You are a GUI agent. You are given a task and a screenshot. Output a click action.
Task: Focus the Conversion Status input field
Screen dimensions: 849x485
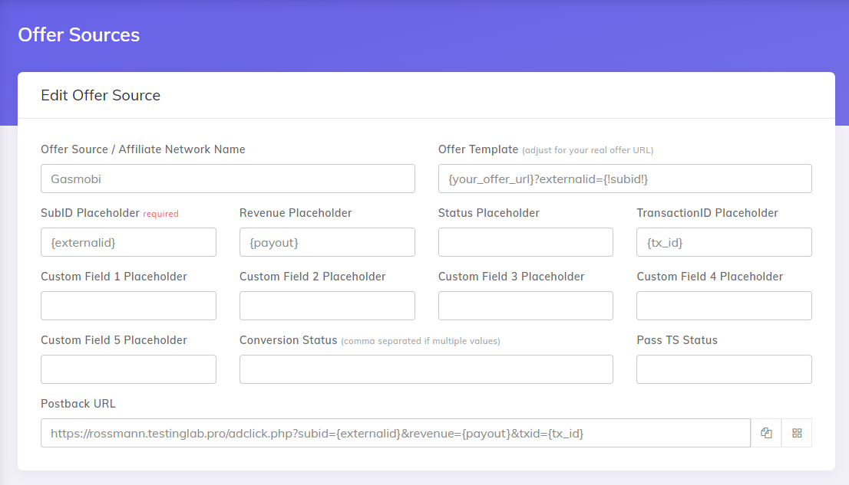coord(426,369)
